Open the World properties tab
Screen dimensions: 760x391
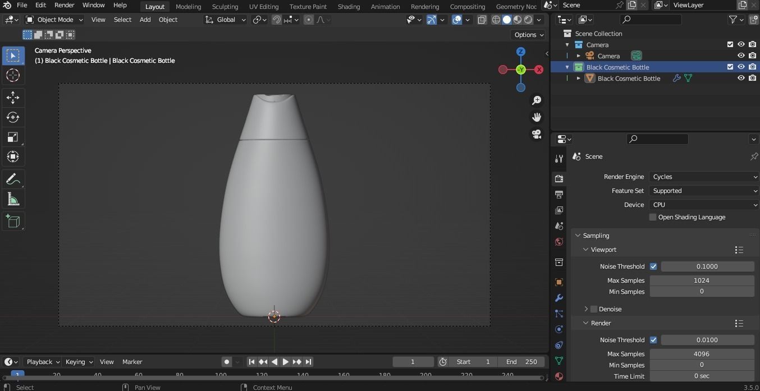(558, 242)
